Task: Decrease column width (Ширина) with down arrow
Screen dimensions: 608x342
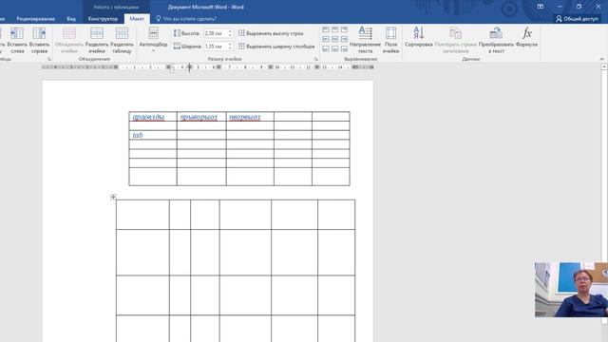Action: click(x=230, y=48)
